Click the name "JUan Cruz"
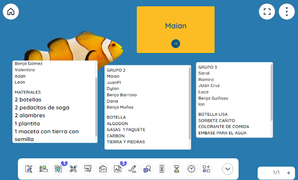 point(209,86)
